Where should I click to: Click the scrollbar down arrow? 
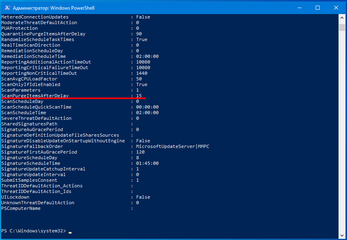pos(342,236)
